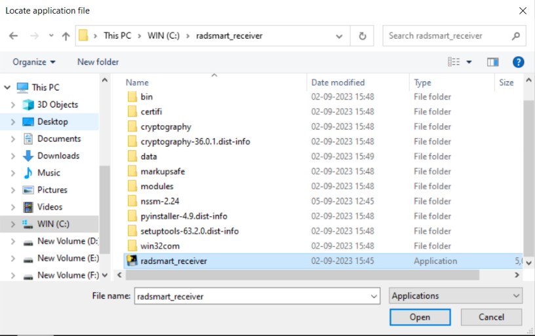Select the certifi folder

tap(151, 112)
